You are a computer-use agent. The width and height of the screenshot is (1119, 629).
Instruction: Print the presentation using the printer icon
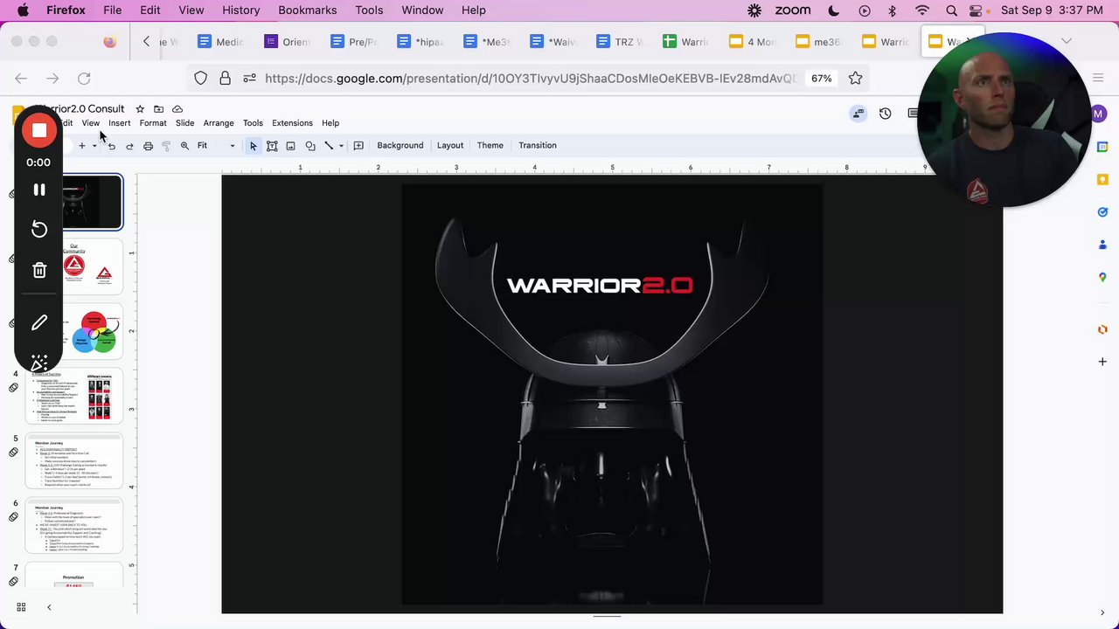coord(148,146)
